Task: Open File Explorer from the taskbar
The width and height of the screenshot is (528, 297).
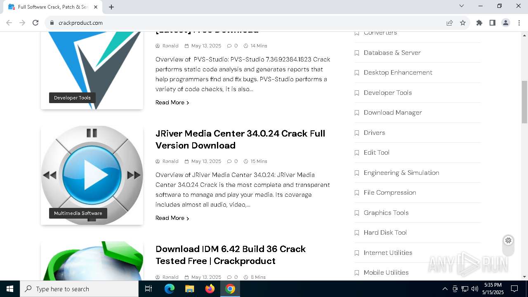Action: 189,289
